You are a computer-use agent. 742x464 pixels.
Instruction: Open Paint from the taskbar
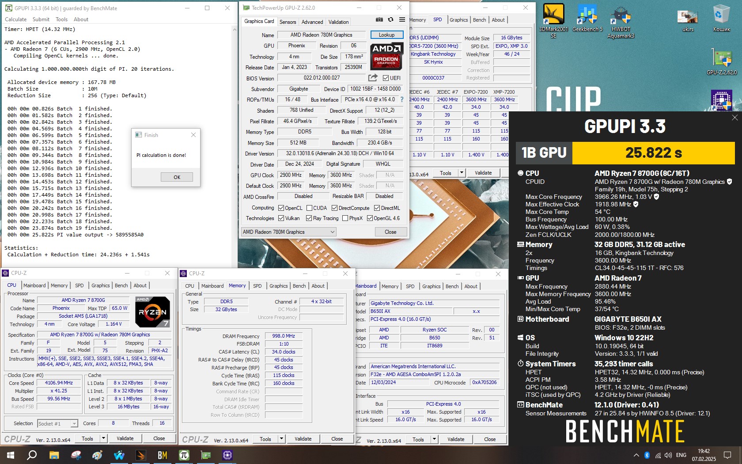(x=98, y=455)
